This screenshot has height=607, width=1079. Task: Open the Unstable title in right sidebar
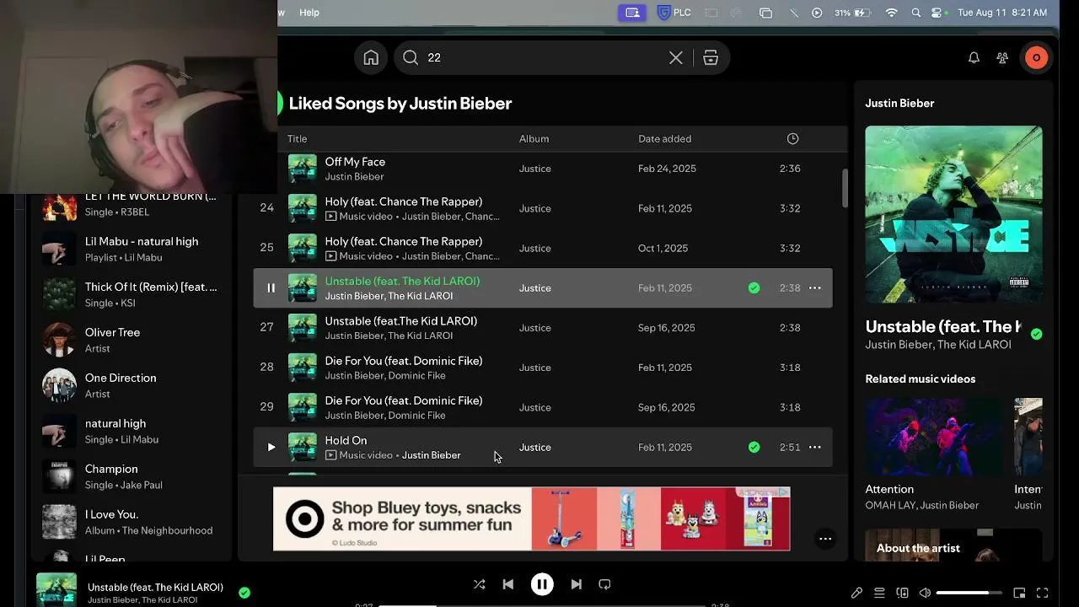943,326
